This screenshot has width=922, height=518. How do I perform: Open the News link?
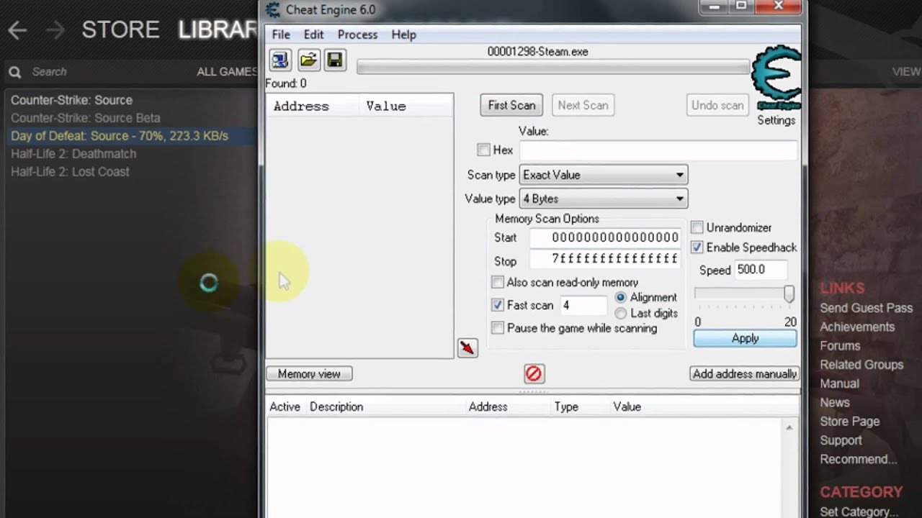pyautogui.click(x=835, y=402)
